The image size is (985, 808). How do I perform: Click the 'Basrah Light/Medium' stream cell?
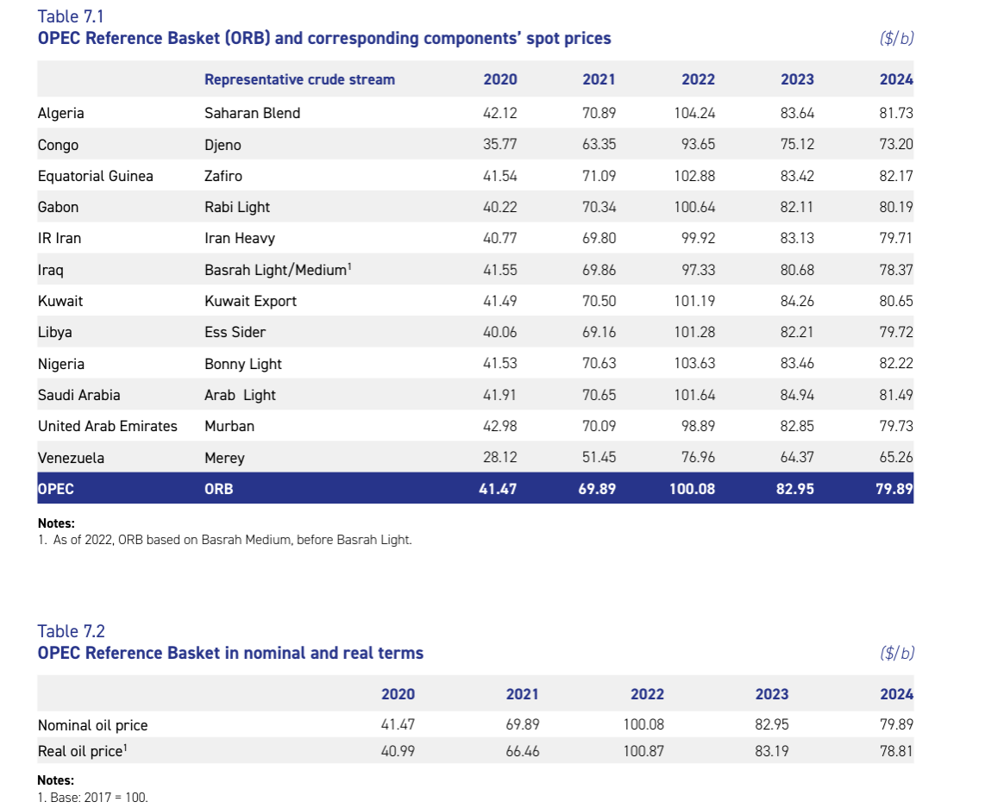coord(277,270)
